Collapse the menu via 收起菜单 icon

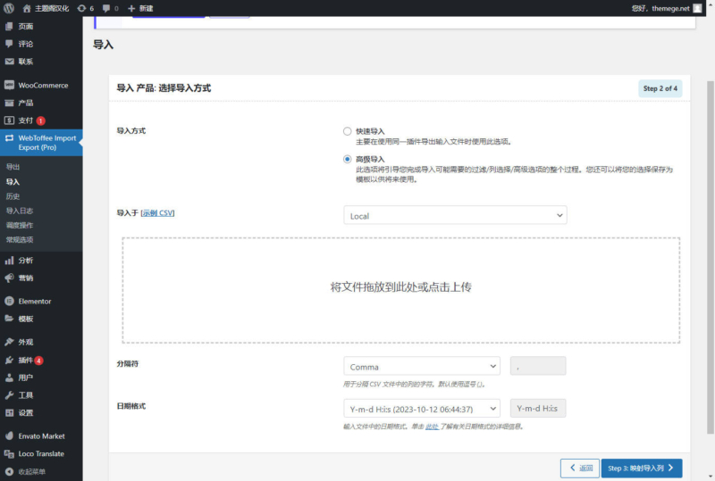[9, 471]
